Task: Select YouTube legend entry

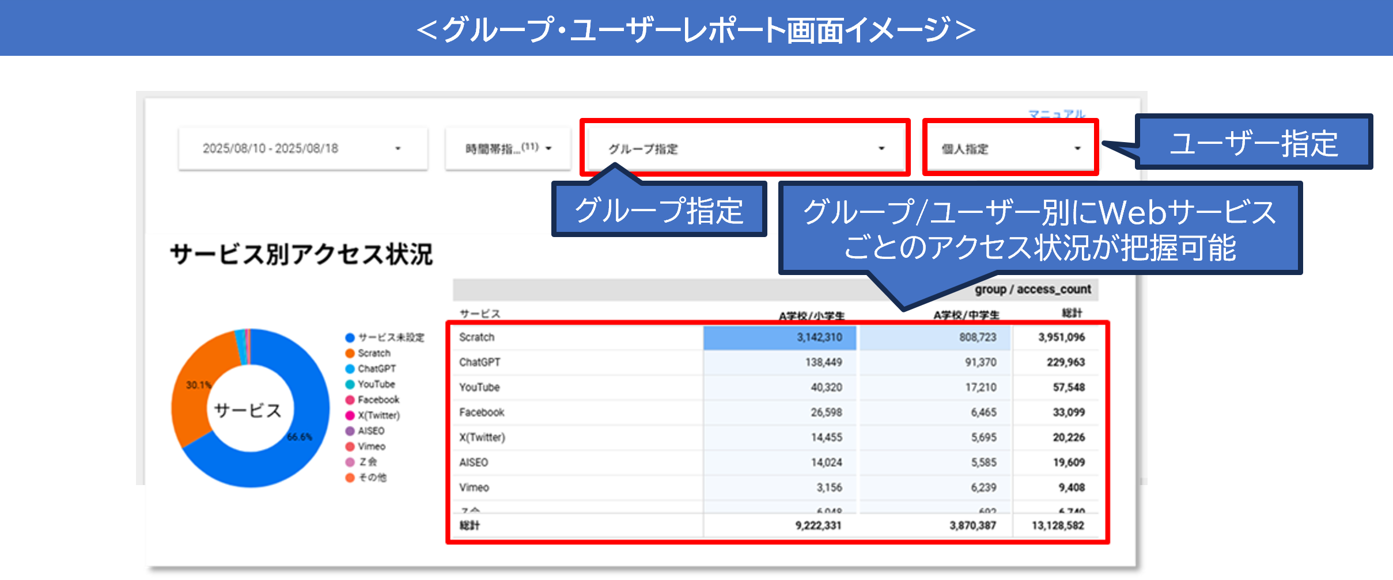Action: coord(376,384)
